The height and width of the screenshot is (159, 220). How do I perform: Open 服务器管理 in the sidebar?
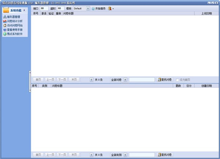tap(11, 17)
